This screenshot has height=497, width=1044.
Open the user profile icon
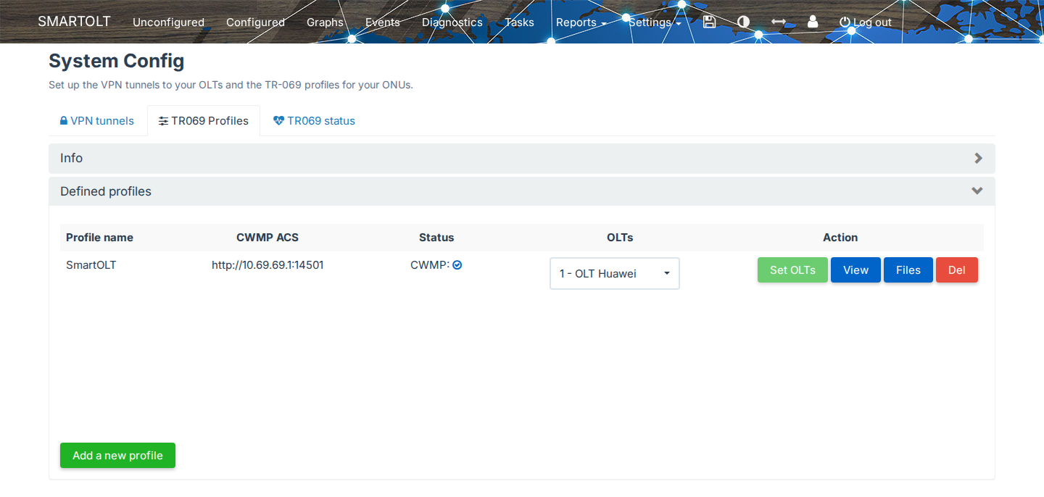click(813, 22)
